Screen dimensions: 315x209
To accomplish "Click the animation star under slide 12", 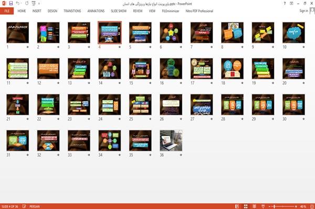I will [x=58, y=83].
